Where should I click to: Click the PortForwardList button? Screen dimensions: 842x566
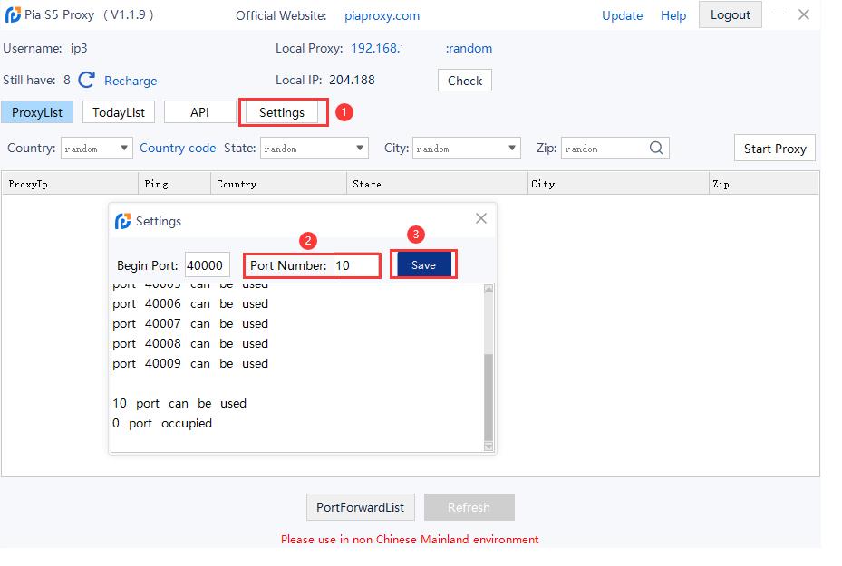(361, 507)
